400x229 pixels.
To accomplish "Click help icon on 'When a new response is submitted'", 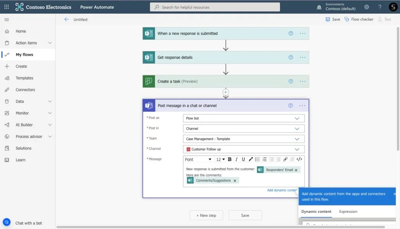I will [291, 34].
